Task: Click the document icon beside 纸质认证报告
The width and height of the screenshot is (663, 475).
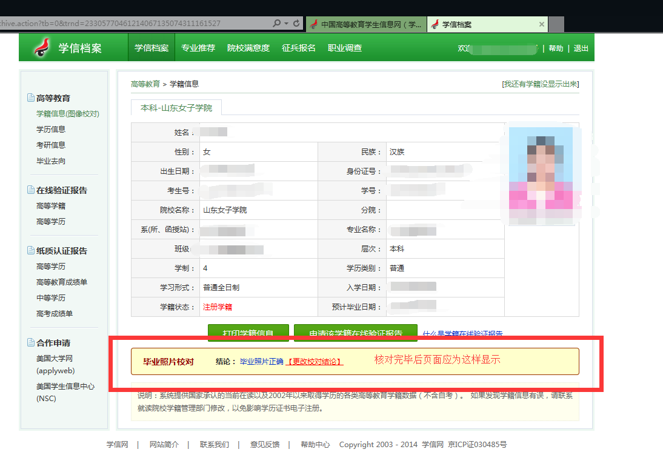Action: point(31,250)
